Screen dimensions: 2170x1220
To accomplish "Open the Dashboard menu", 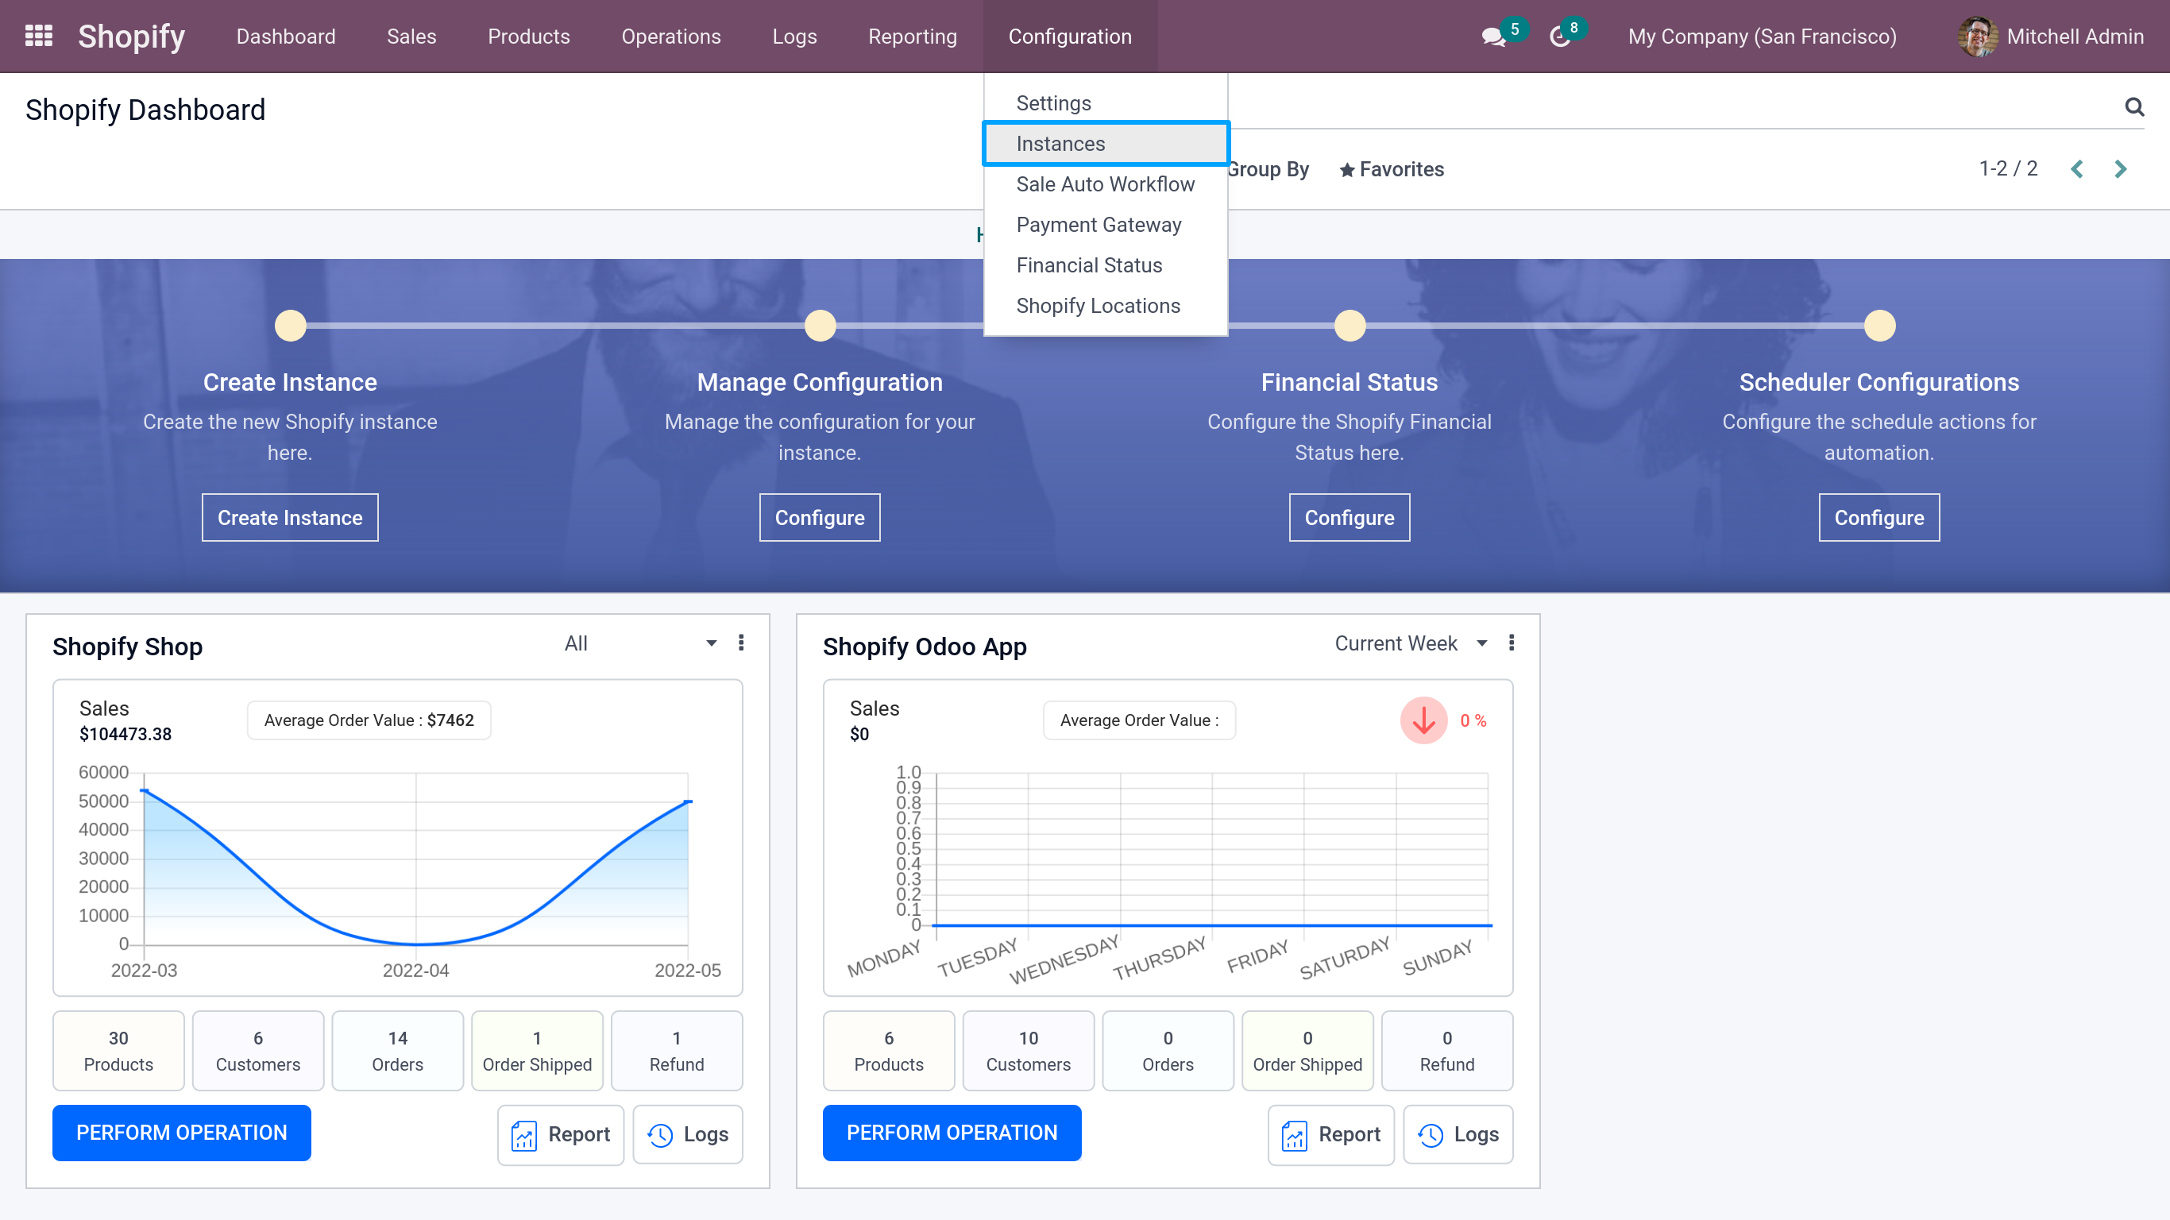I will [x=287, y=37].
